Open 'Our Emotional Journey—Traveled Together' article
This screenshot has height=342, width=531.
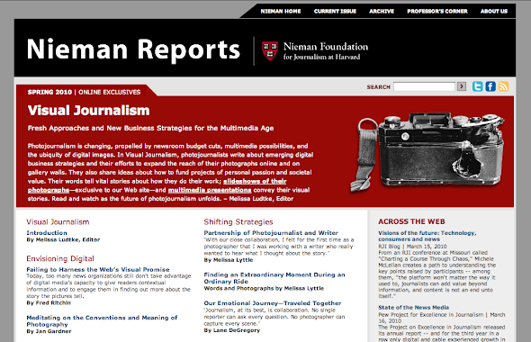[273, 303]
